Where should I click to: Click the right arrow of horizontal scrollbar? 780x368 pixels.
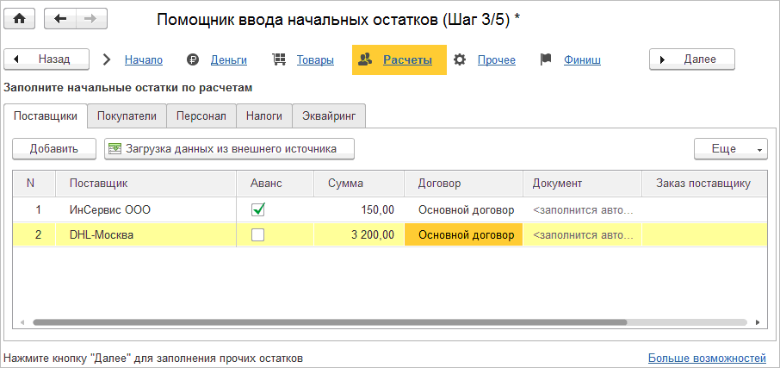tap(758, 322)
